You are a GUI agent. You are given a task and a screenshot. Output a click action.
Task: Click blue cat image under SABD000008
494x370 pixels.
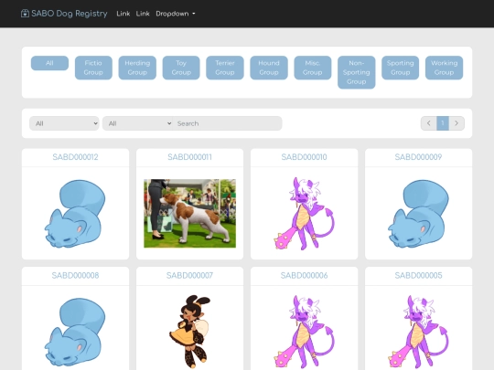coord(75,332)
